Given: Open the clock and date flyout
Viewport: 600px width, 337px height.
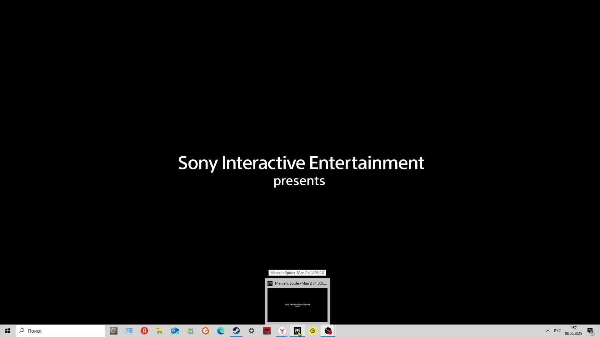Looking at the screenshot, I should tap(573, 331).
